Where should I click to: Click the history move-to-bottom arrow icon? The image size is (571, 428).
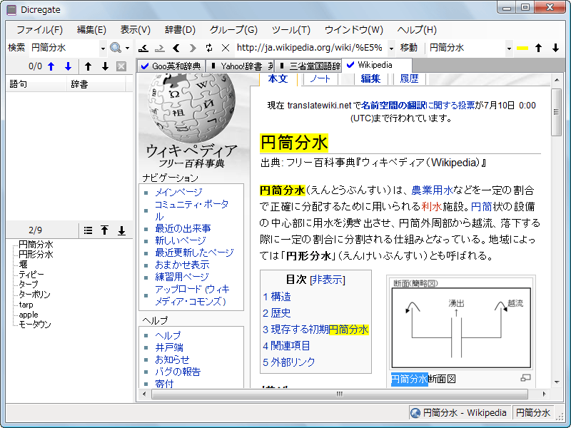coord(121,230)
